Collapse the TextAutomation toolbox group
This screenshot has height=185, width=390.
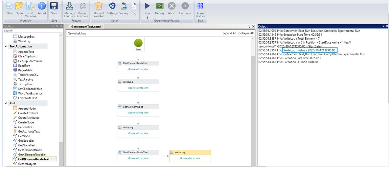pos(6,47)
